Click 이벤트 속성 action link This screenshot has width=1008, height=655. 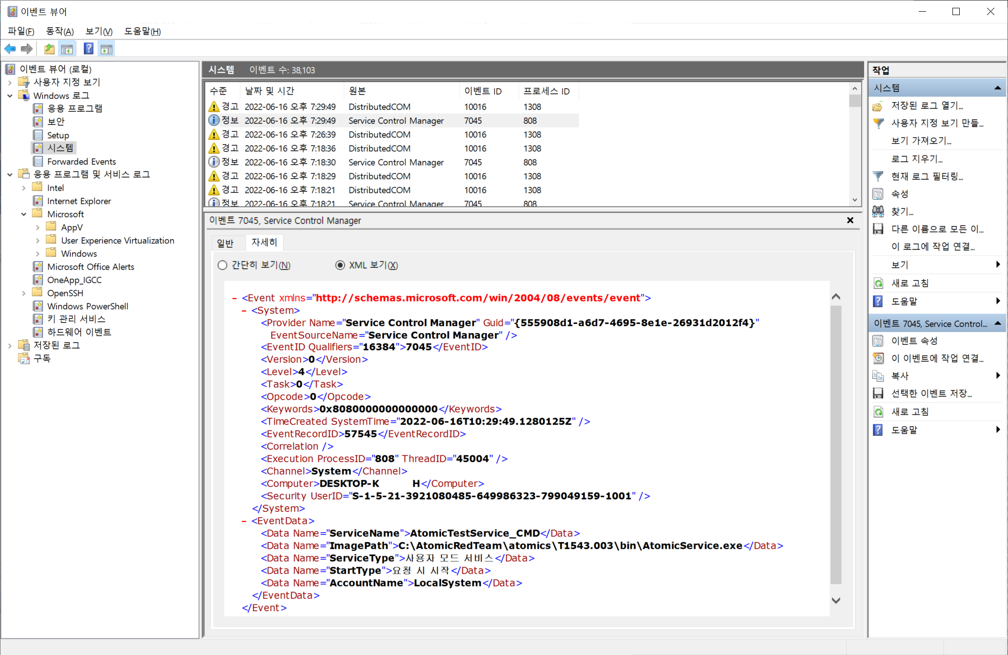(x=914, y=341)
